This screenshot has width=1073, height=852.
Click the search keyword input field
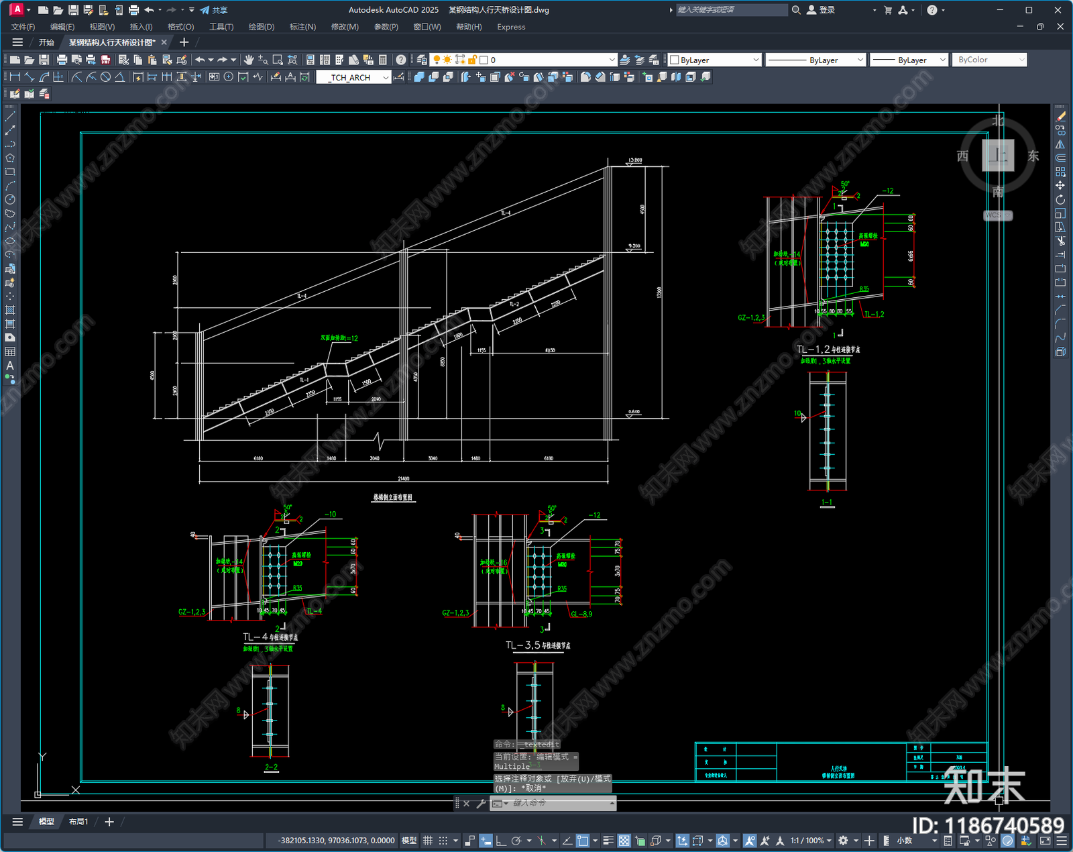(x=732, y=10)
